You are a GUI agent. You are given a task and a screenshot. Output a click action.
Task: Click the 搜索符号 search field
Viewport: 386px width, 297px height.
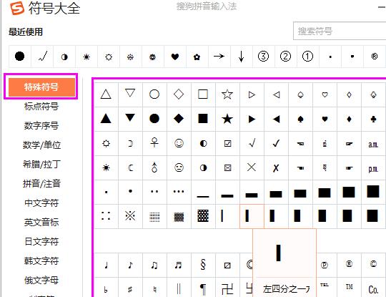pyautogui.click(x=340, y=31)
